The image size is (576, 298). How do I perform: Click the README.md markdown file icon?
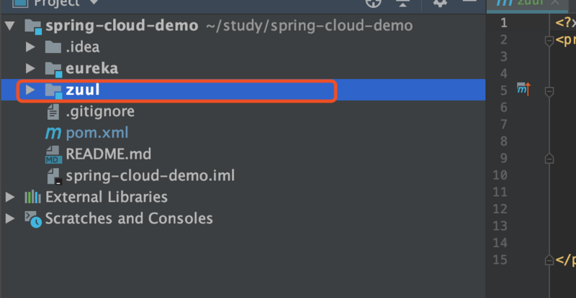coord(53,154)
